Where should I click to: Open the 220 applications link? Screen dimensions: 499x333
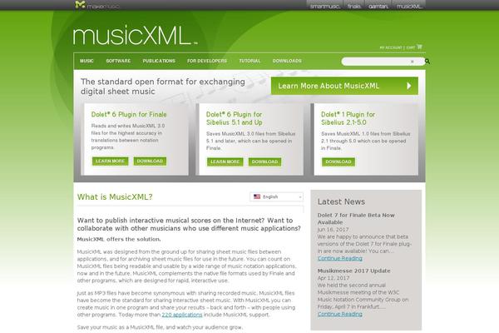(182, 315)
